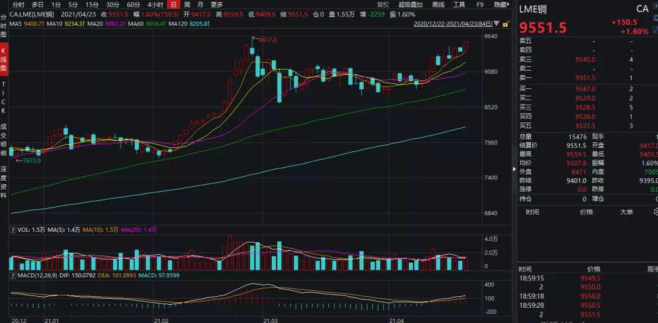
Task: Open the 深度资料 side tab
Action: pyautogui.click(x=4, y=182)
